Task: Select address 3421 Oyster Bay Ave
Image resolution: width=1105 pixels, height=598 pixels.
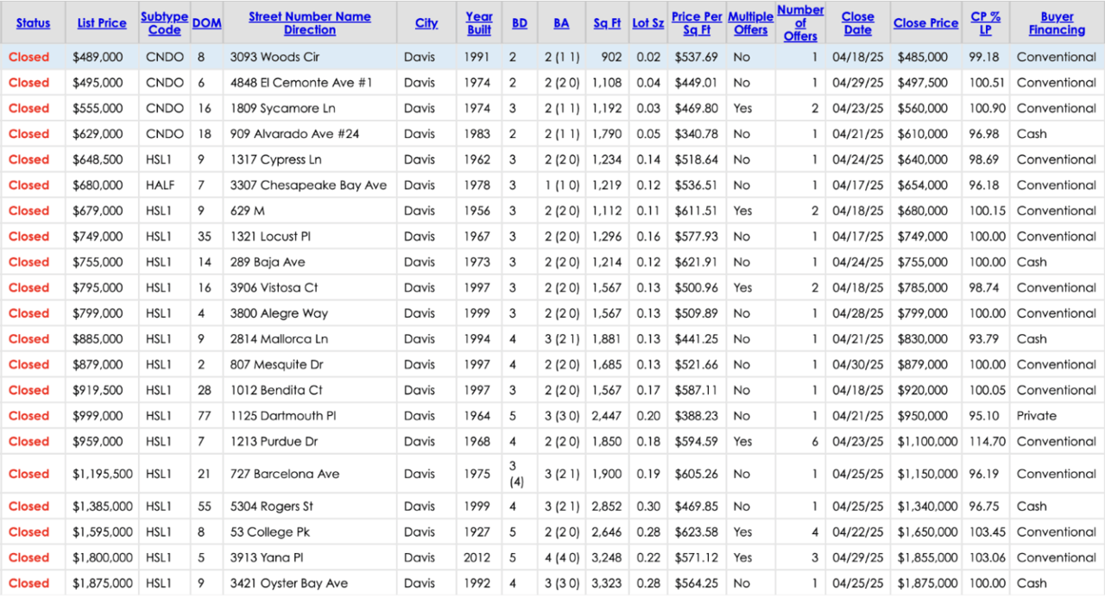Action: (x=289, y=583)
